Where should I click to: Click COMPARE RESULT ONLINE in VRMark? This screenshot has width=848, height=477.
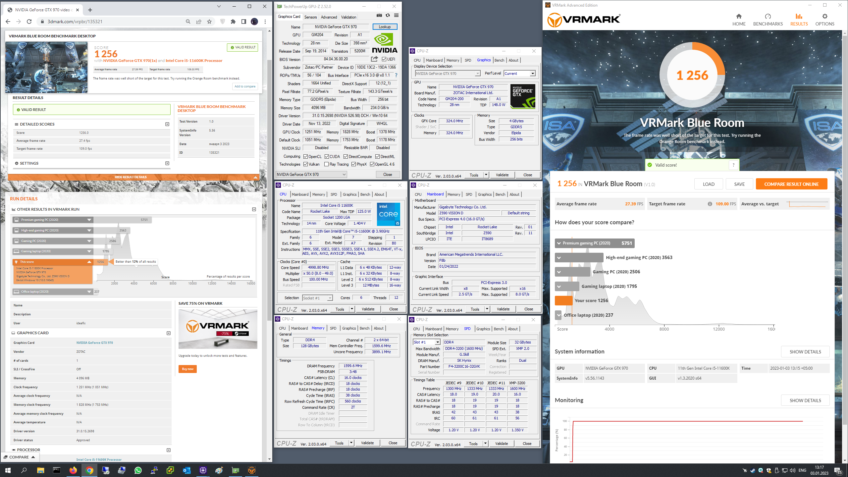791,184
